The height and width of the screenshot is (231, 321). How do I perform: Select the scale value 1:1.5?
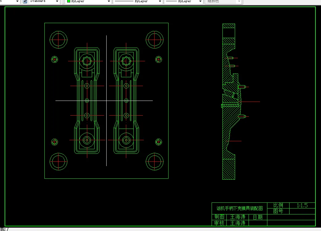click(x=302, y=205)
